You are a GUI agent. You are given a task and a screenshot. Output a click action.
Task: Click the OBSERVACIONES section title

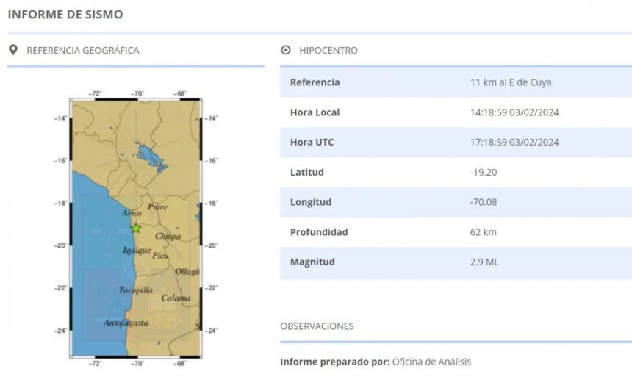317,326
